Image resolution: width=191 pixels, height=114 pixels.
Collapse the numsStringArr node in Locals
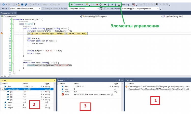click(x=3, y=89)
